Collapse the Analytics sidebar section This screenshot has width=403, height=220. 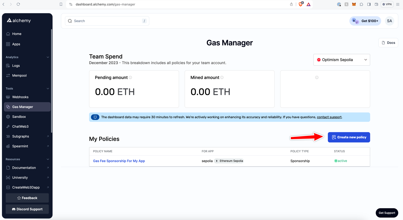(48, 57)
